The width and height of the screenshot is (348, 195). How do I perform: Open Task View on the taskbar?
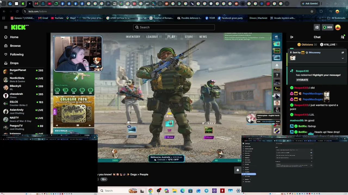[142, 191]
